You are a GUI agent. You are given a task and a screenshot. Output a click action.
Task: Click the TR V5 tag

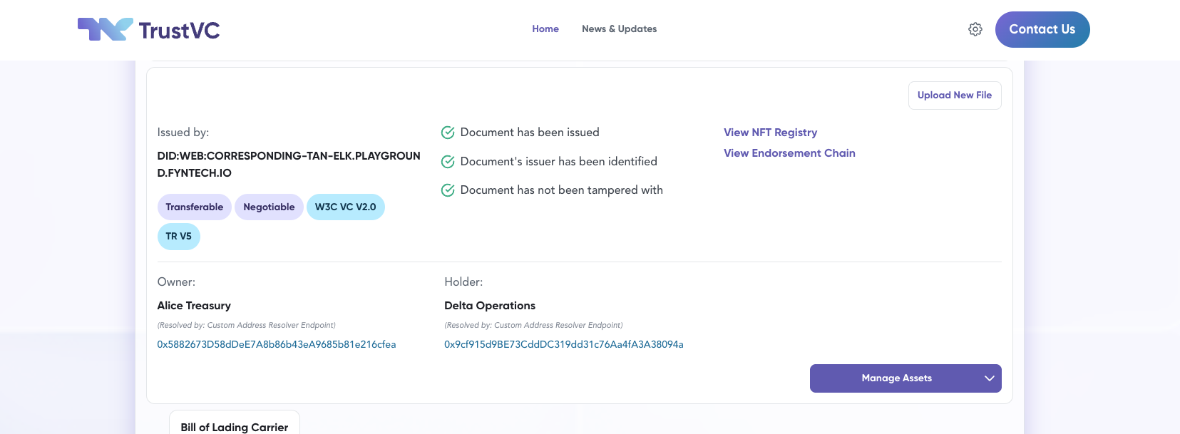[x=179, y=237]
